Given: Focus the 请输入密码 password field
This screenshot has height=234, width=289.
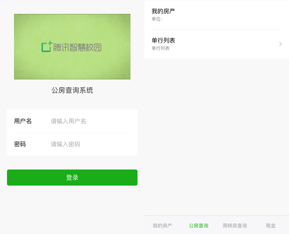Looking at the screenshot, I should coord(89,144).
